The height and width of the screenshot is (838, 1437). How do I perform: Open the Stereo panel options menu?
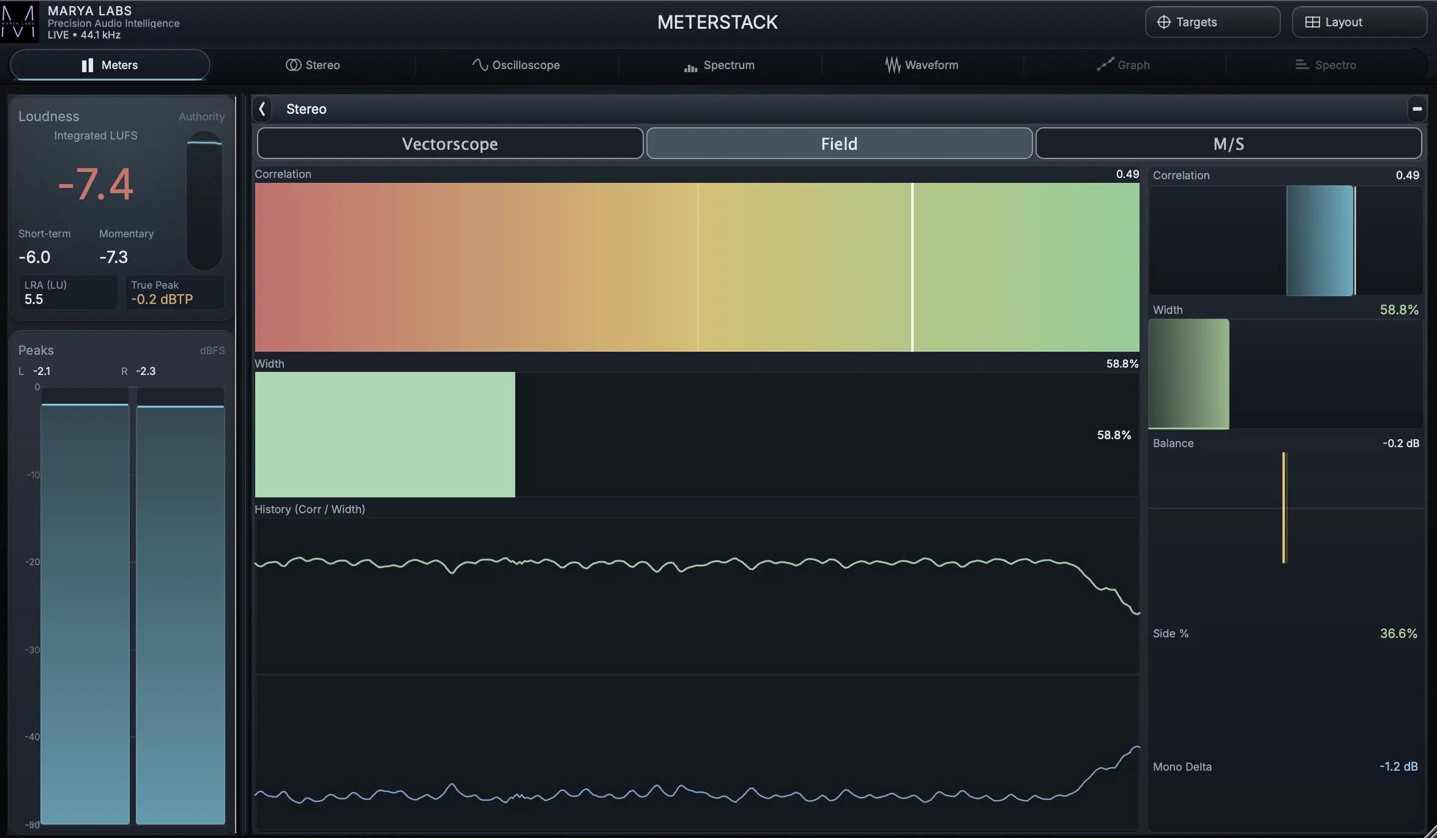coord(1417,109)
